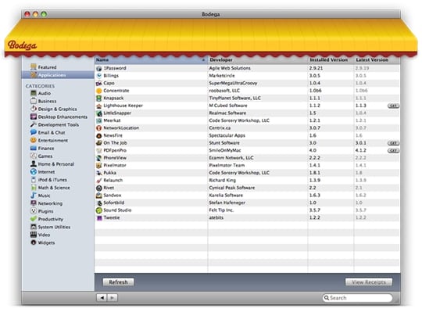This screenshot has width=422, height=312.
Task: Click the Games category icon
Action: pyautogui.click(x=34, y=156)
